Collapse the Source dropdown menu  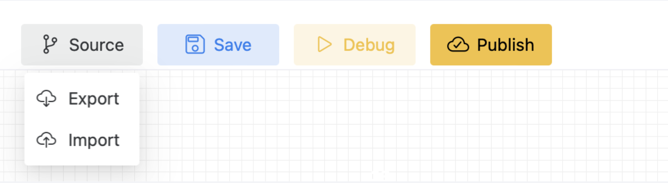coord(82,45)
